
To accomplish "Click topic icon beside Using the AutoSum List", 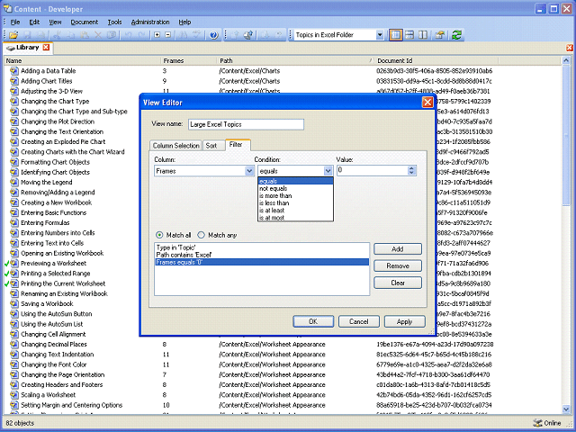I will (14, 324).
